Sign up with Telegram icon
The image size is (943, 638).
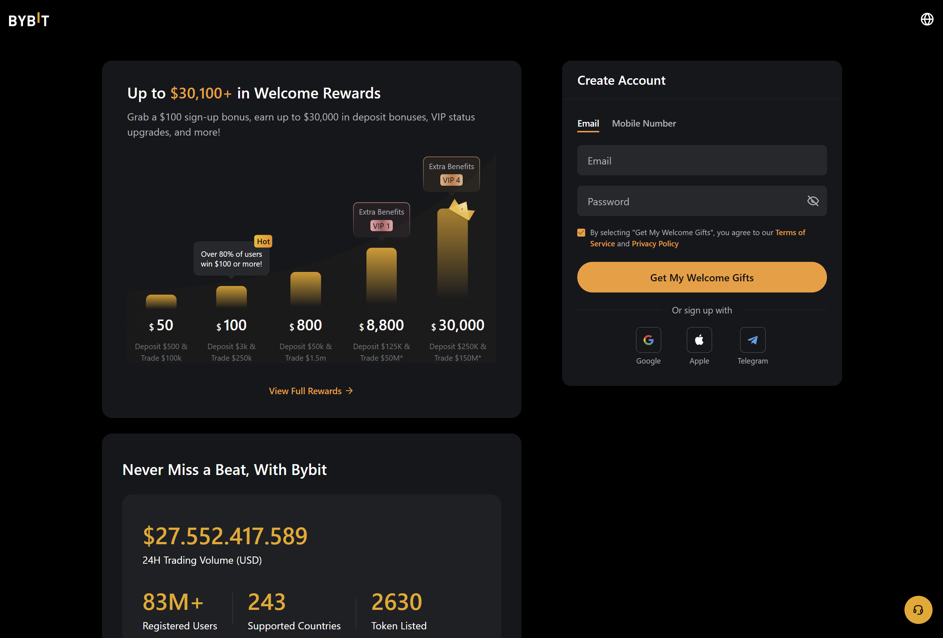tap(752, 340)
